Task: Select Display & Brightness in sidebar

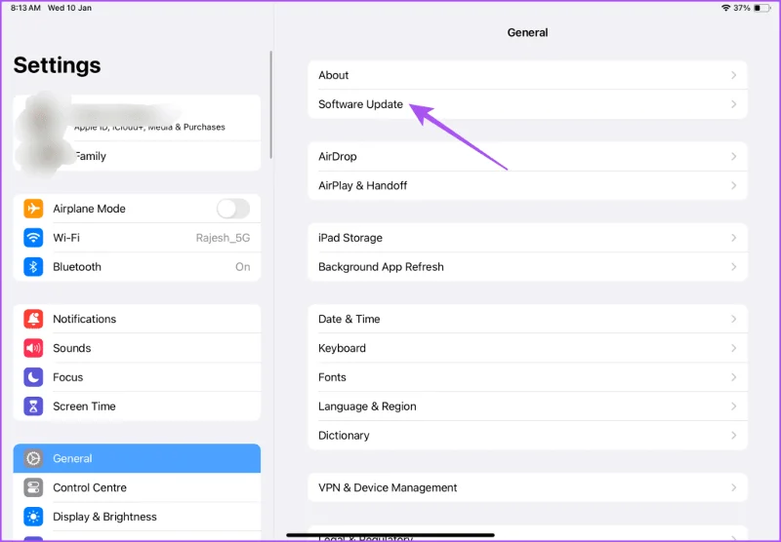Action: 137,517
